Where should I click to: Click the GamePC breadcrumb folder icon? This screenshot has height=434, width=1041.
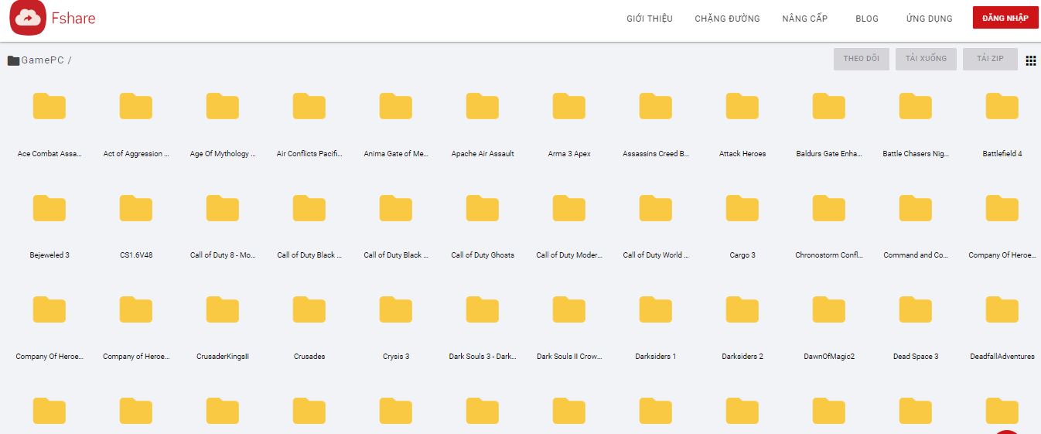(13, 60)
